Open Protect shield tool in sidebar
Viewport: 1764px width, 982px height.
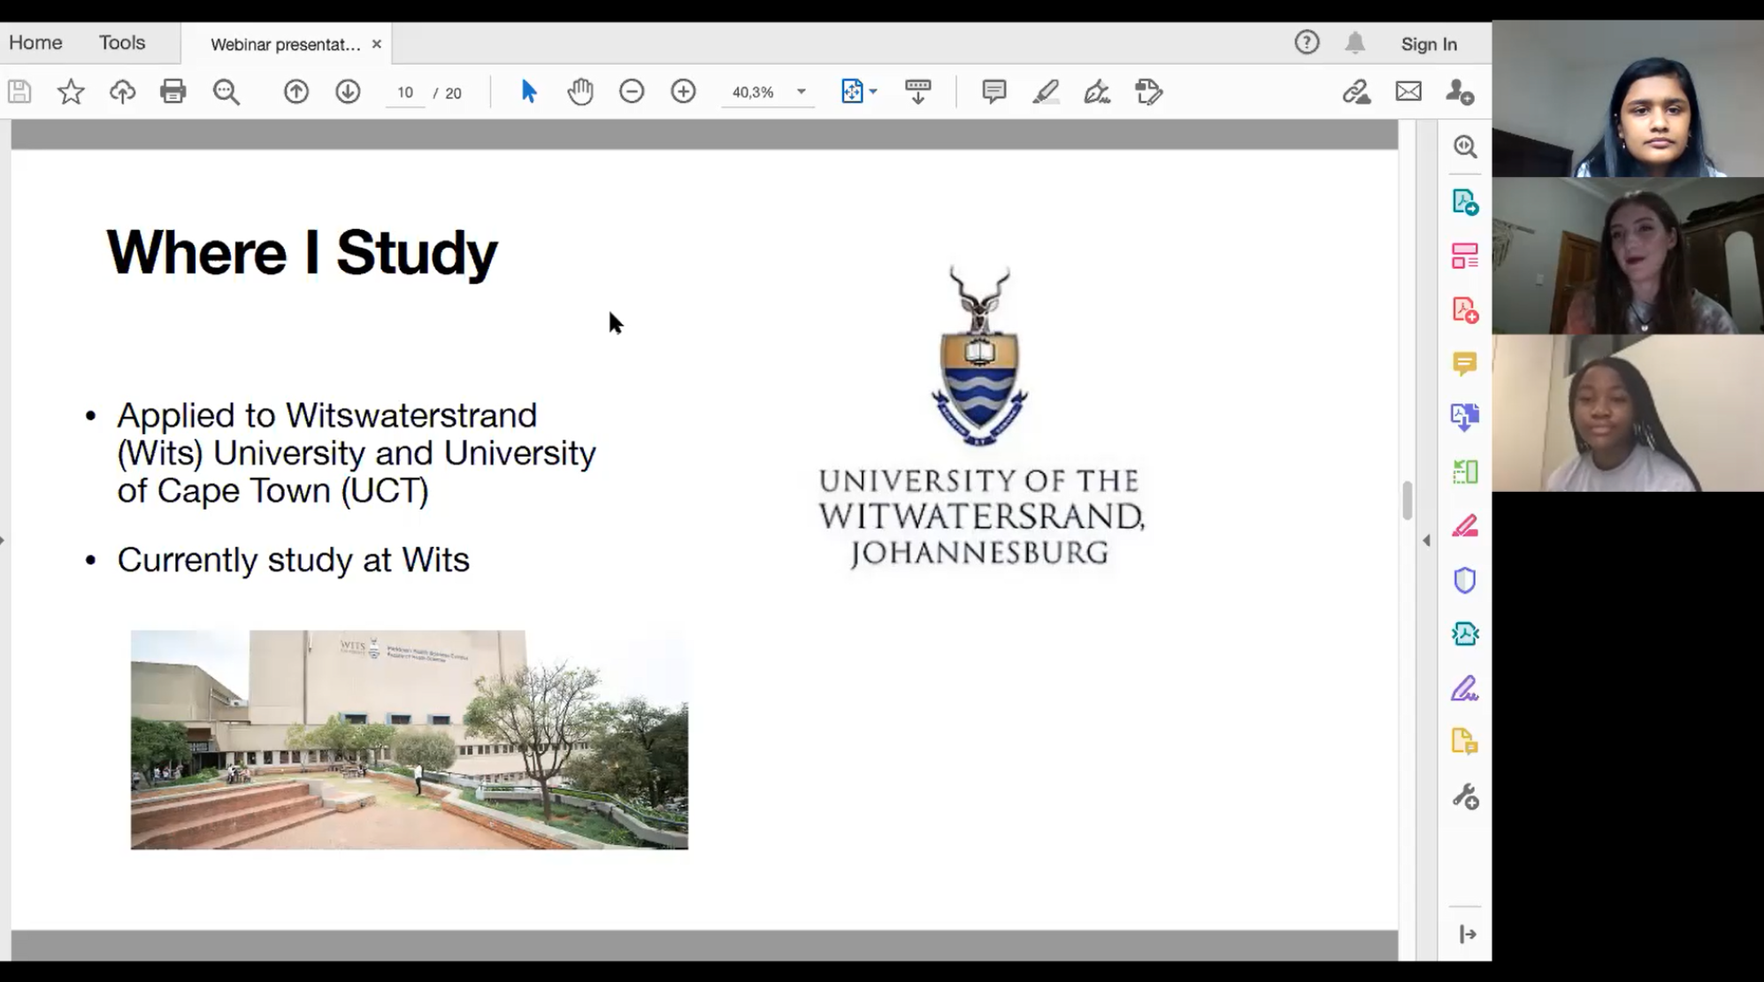[1465, 580]
